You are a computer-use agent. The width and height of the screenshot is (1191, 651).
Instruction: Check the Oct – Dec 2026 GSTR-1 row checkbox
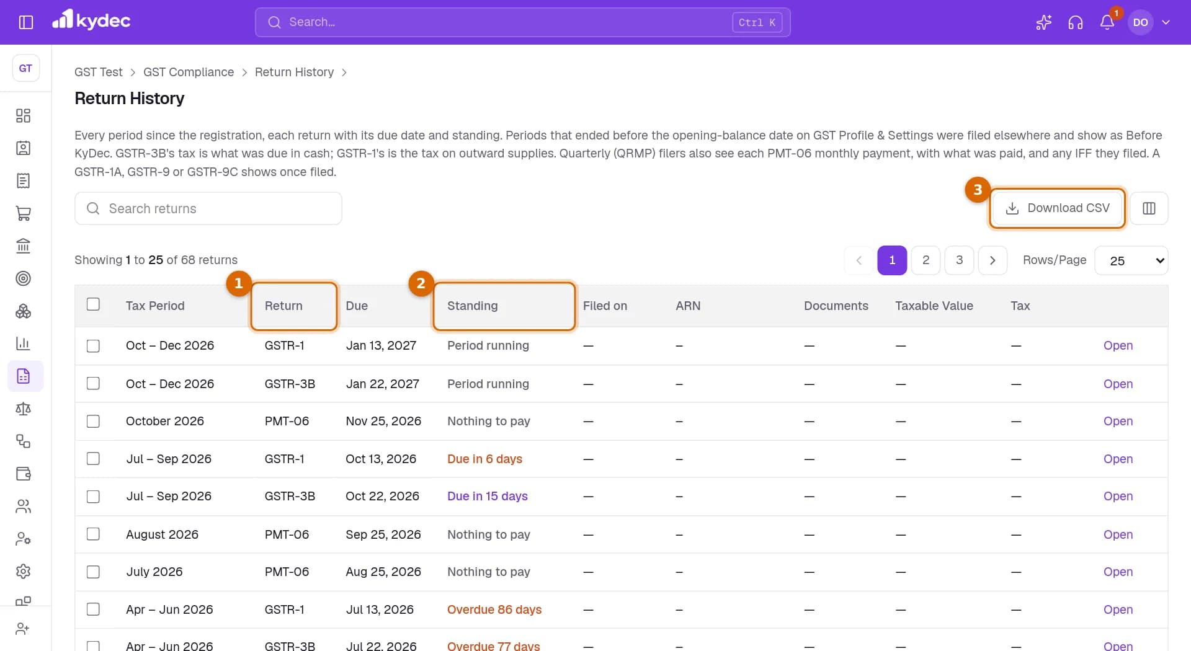pyautogui.click(x=93, y=346)
